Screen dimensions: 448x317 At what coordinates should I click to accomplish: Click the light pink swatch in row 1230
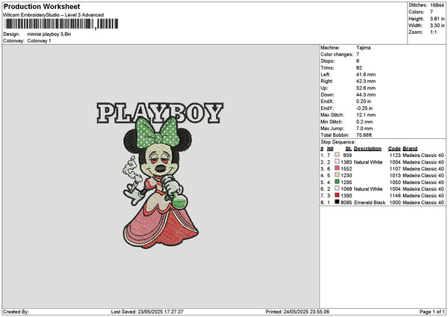[x=337, y=175]
